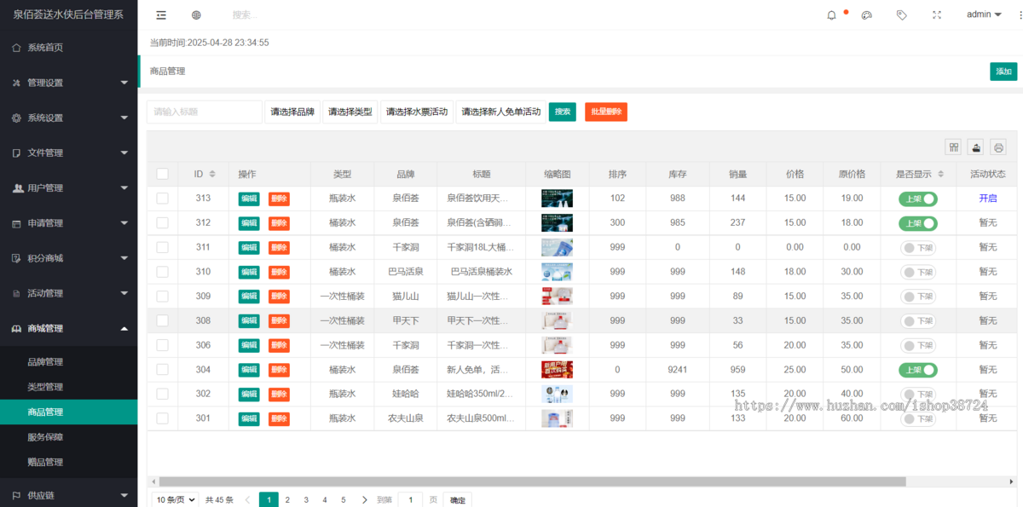Toggle select-all checkbox in table header
Screen dimensions: 1023x507
[162, 174]
